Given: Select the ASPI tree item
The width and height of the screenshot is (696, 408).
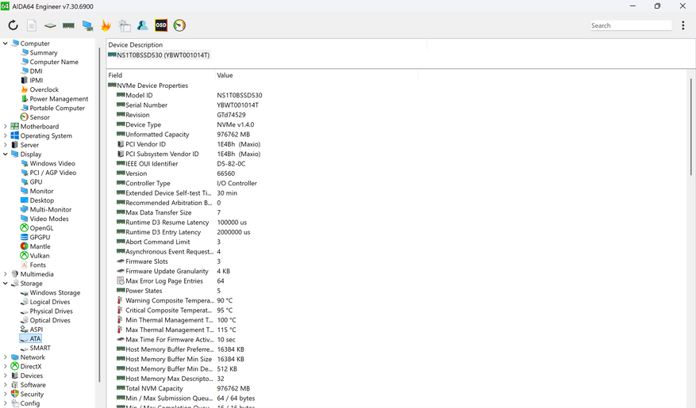Looking at the screenshot, I should click(37, 330).
